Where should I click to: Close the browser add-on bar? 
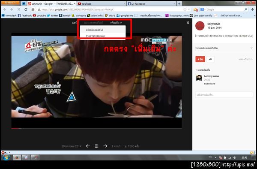[x=9, y=153]
